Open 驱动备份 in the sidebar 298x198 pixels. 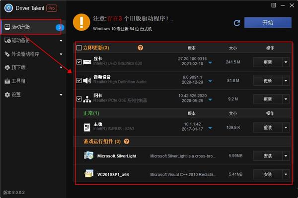33,41
